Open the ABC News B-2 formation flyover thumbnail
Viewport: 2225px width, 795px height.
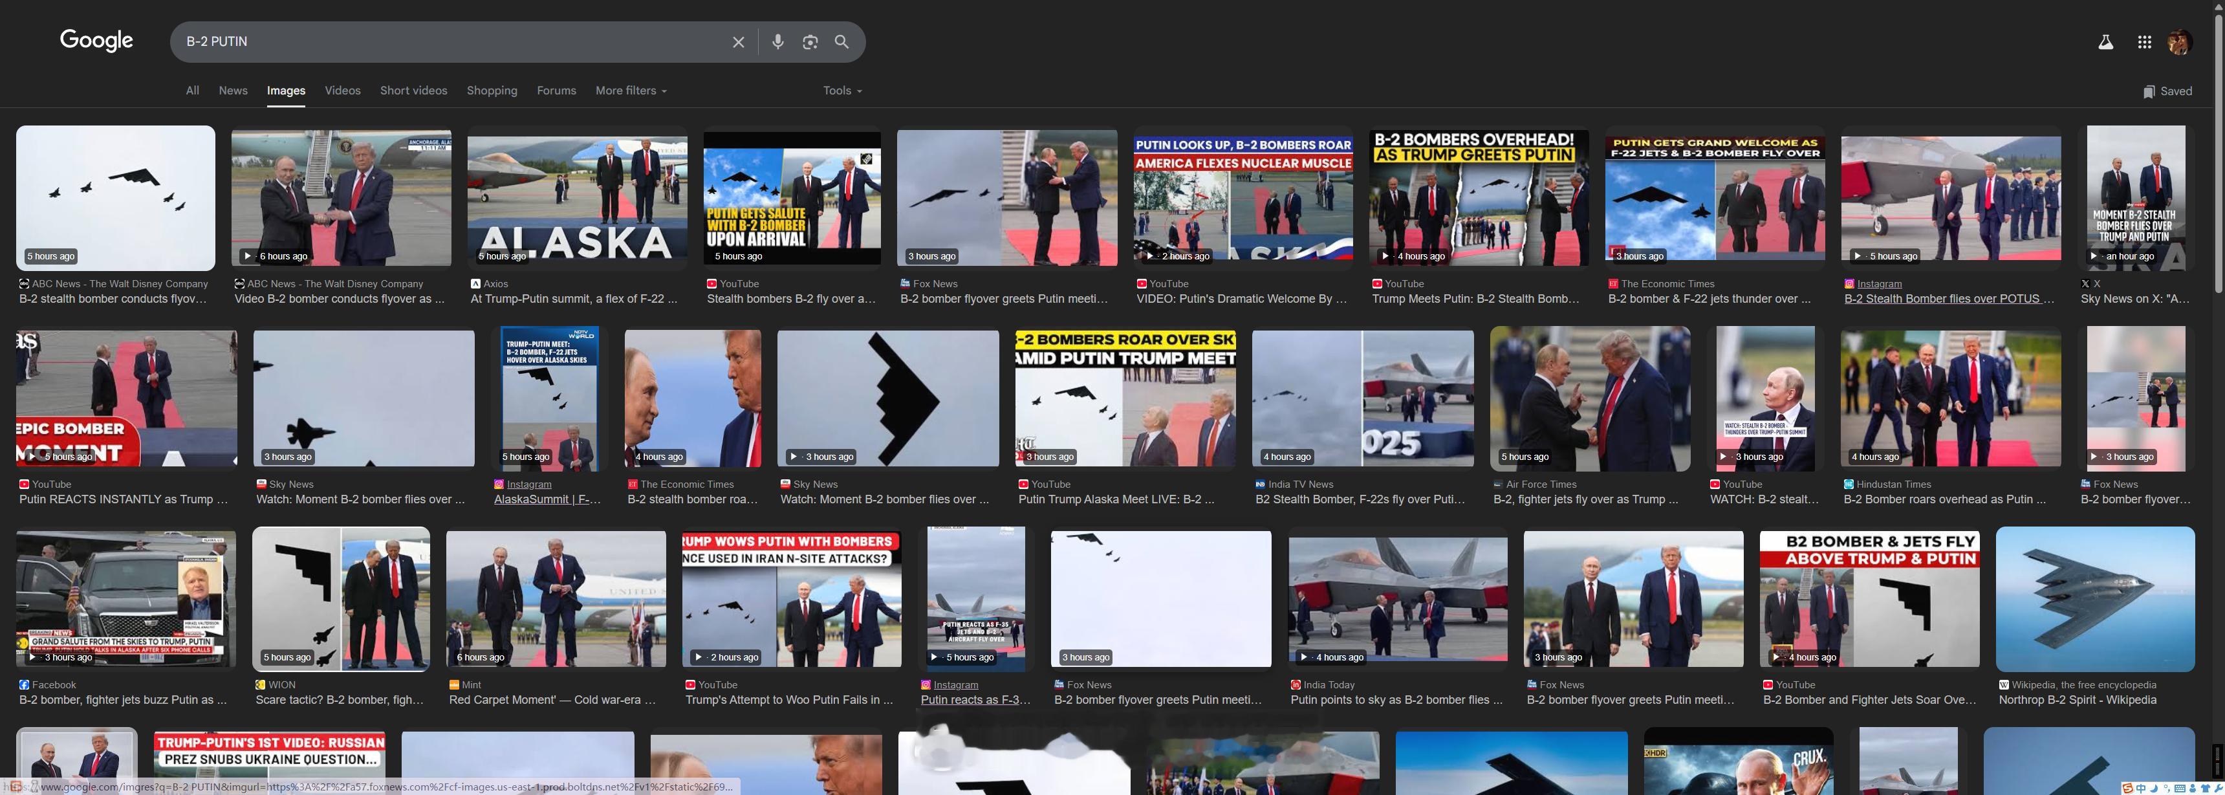116,198
